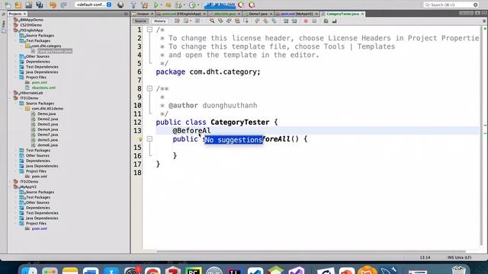
Task: Open the Profile Project dropdown arrow
Action: 198,5
